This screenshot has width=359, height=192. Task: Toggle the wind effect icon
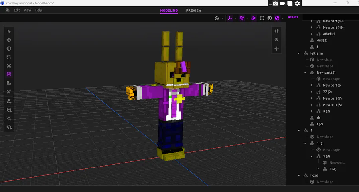[242, 18]
